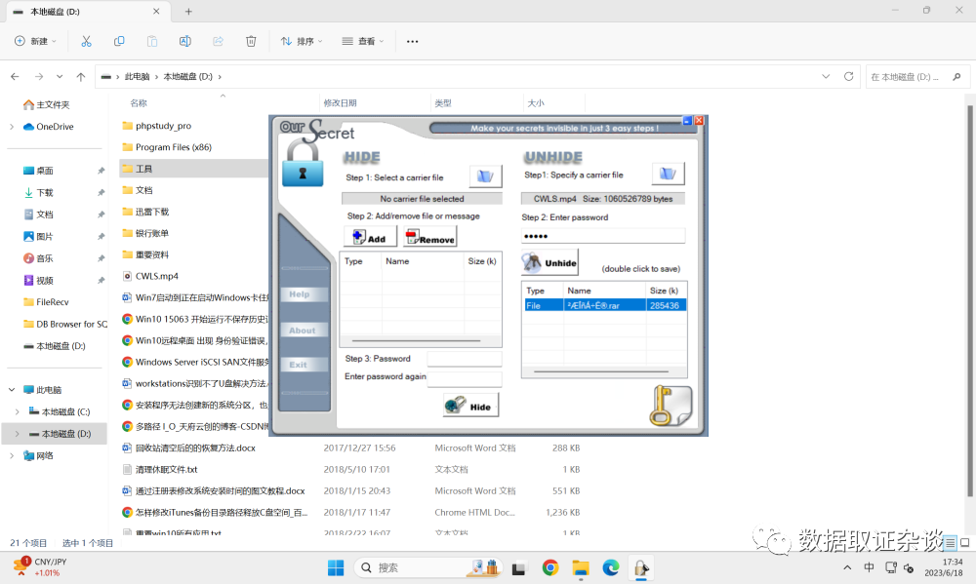Sort by 名称 column header

[x=139, y=102]
